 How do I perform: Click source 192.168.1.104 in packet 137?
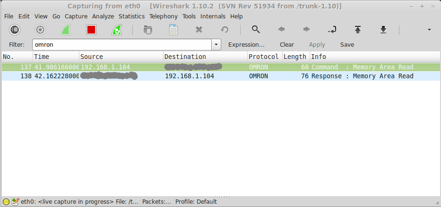coord(105,67)
